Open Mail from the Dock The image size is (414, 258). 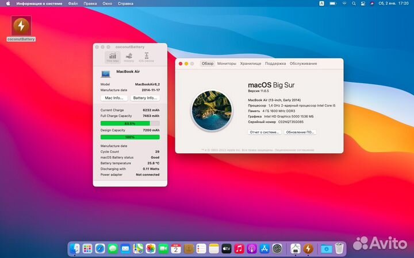pyautogui.click(x=125, y=248)
